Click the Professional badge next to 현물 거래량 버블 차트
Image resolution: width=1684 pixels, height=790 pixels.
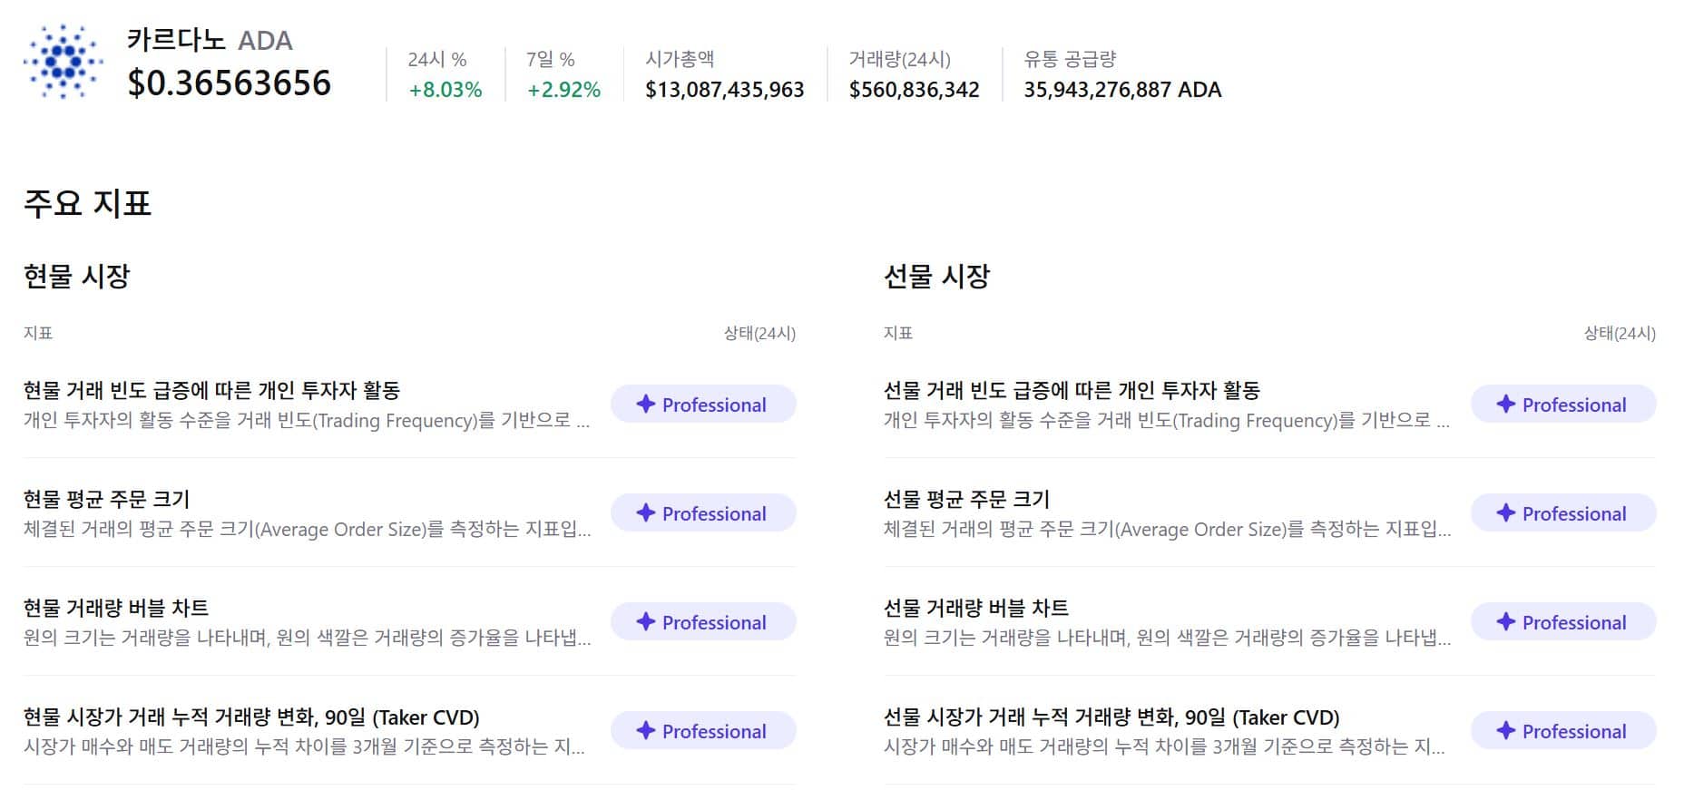click(703, 622)
